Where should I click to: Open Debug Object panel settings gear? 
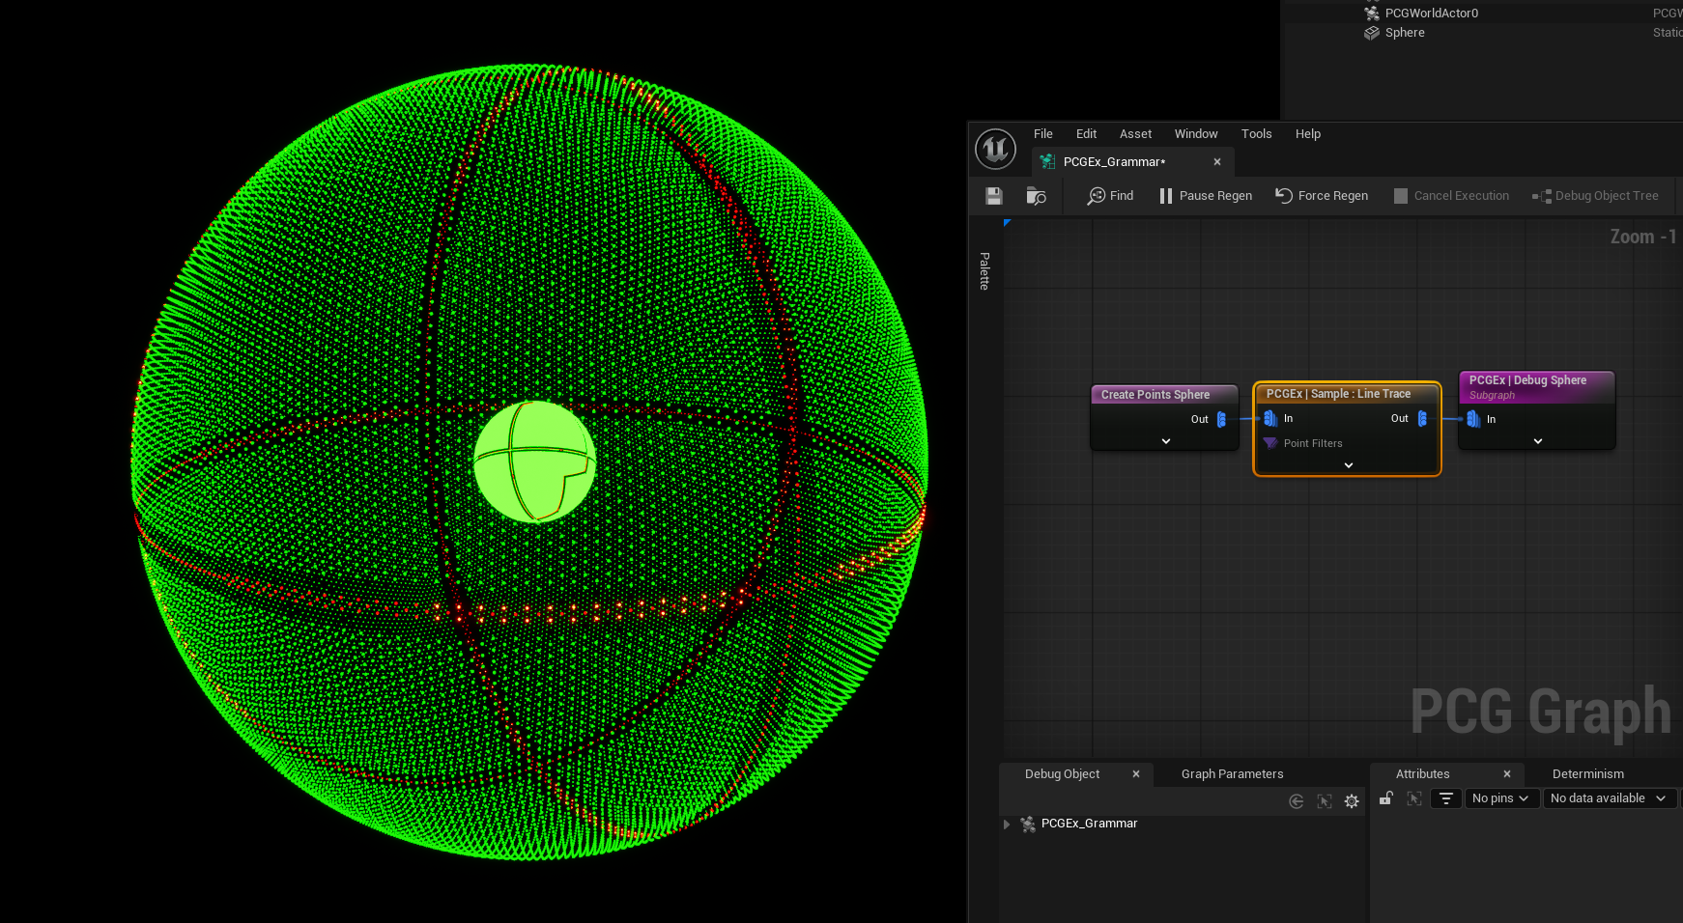[x=1352, y=801]
